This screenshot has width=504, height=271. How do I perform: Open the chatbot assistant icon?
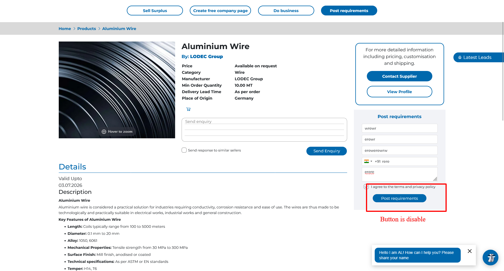click(490, 257)
